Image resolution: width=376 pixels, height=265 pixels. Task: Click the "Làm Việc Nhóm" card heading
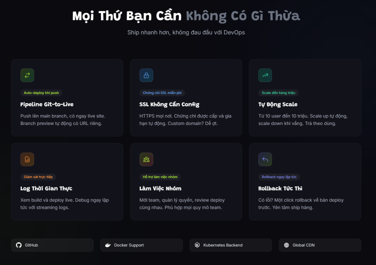(x=160, y=189)
